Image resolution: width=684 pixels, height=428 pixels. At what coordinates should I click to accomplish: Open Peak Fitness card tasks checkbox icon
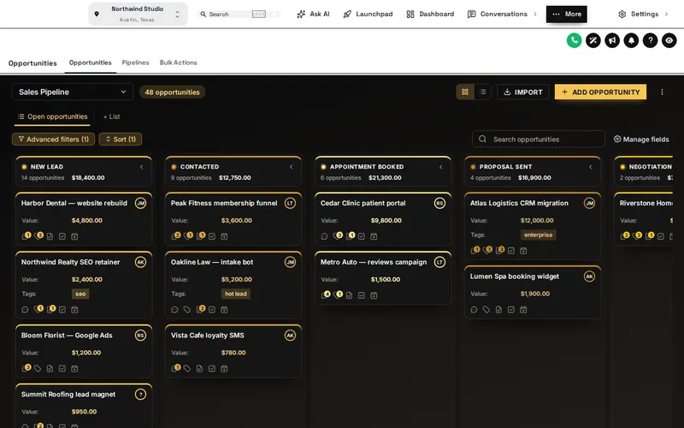point(211,236)
